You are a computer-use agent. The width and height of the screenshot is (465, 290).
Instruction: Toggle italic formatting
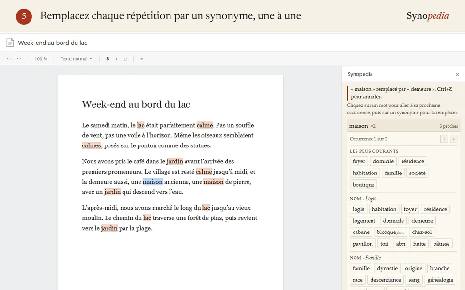[116, 59]
